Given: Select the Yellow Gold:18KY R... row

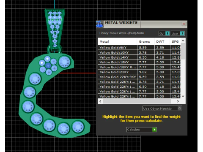Looking at the screenshot, I should pos(139,67).
